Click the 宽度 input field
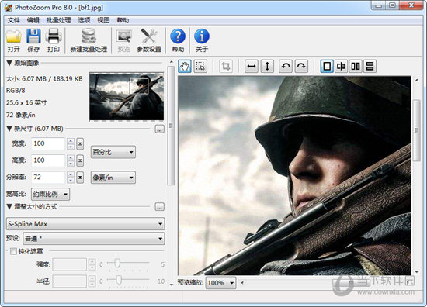 (x=48, y=143)
